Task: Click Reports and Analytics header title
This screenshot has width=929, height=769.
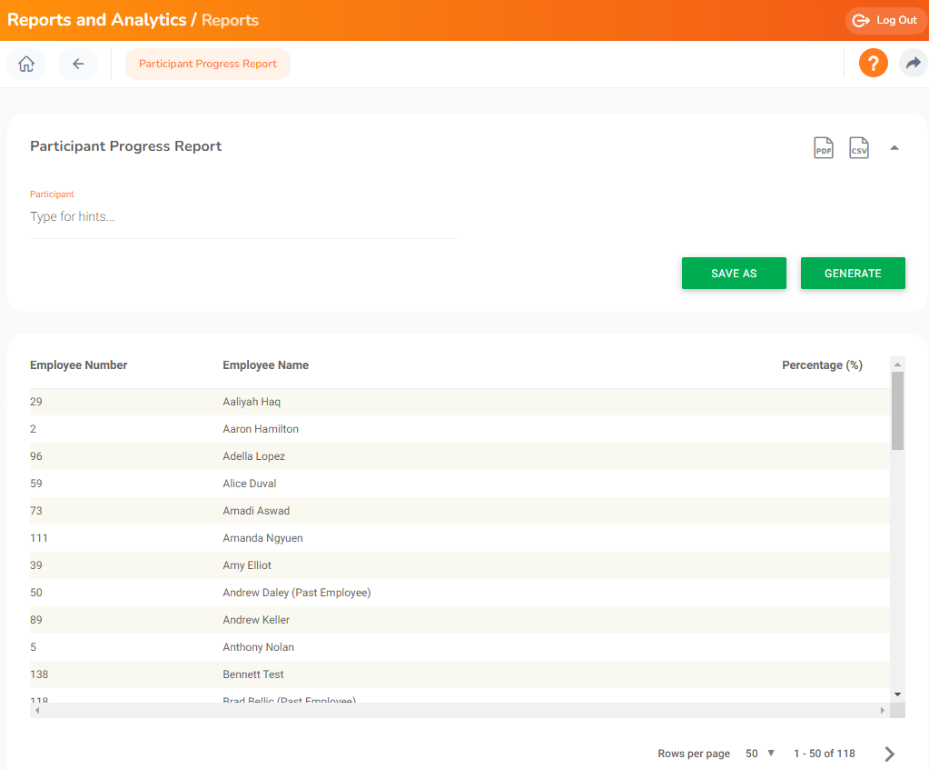Action: [96, 20]
